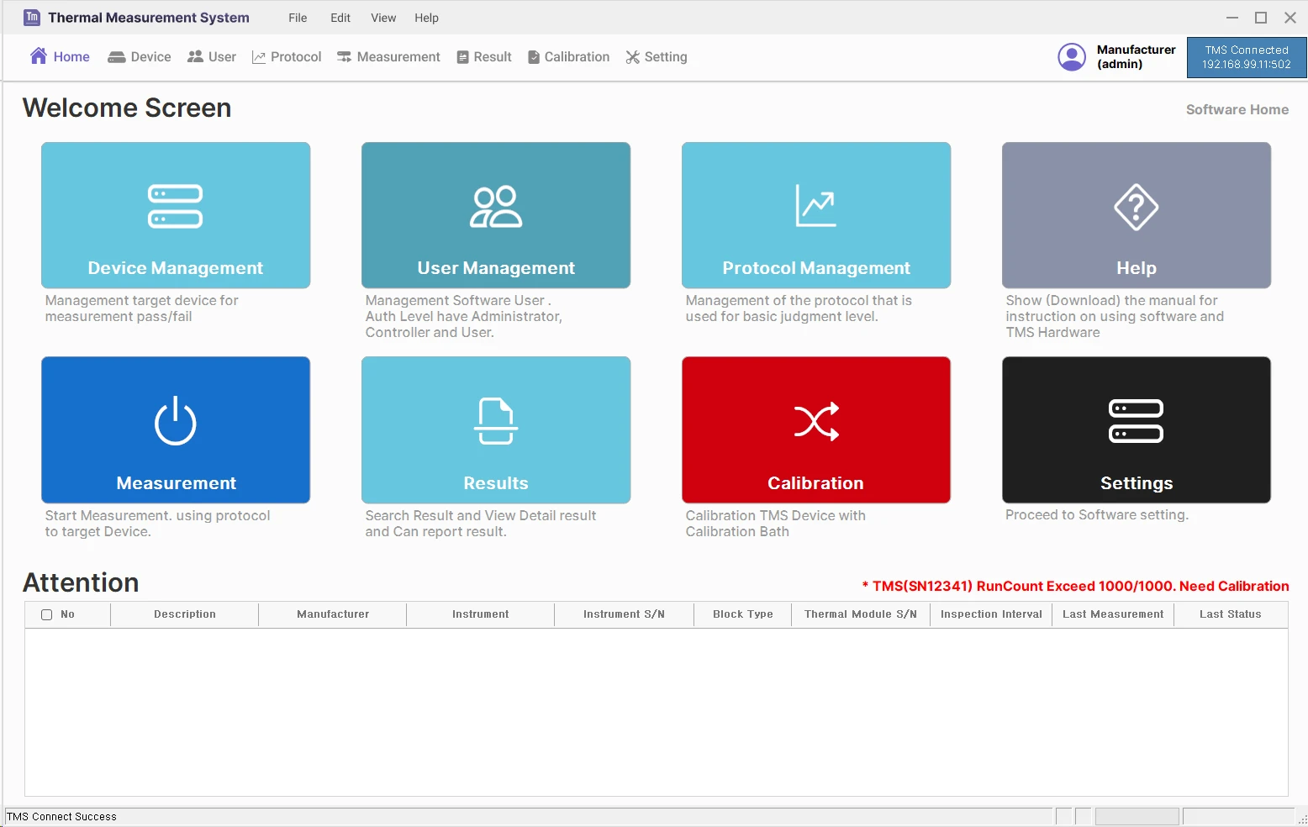Click the TMS Connected status button
Screen dimensions: 1308x827
1247,57
